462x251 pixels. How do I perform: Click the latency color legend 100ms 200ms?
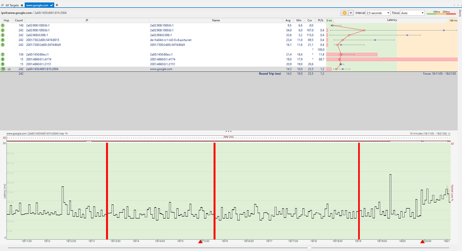(442, 13)
